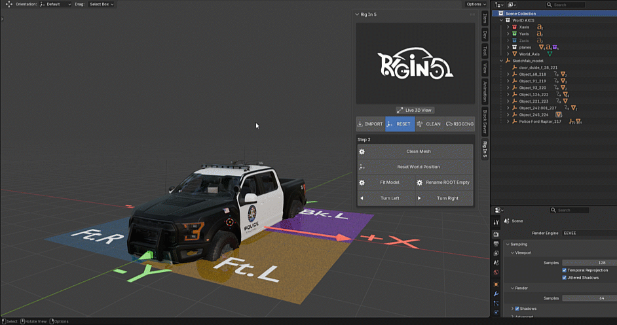Switch to the Block Saver sidebar tab
This screenshot has width=617, height=325.
[x=485, y=121]
